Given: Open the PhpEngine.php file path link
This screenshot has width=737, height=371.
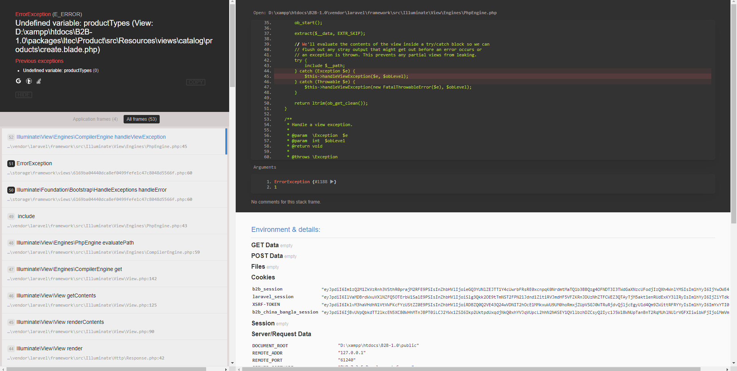Looking at the screenshot, I should (382, 13).
